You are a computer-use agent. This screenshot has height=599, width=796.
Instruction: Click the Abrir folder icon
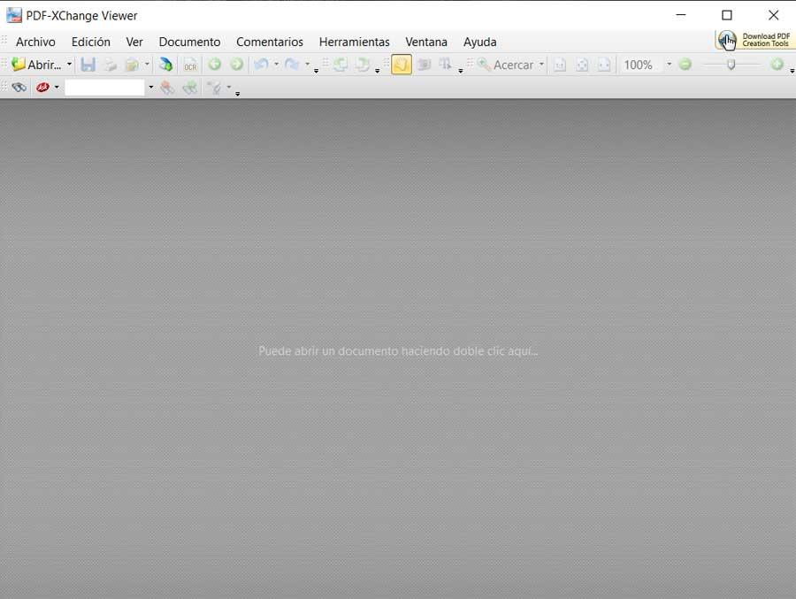click(19, 65)
